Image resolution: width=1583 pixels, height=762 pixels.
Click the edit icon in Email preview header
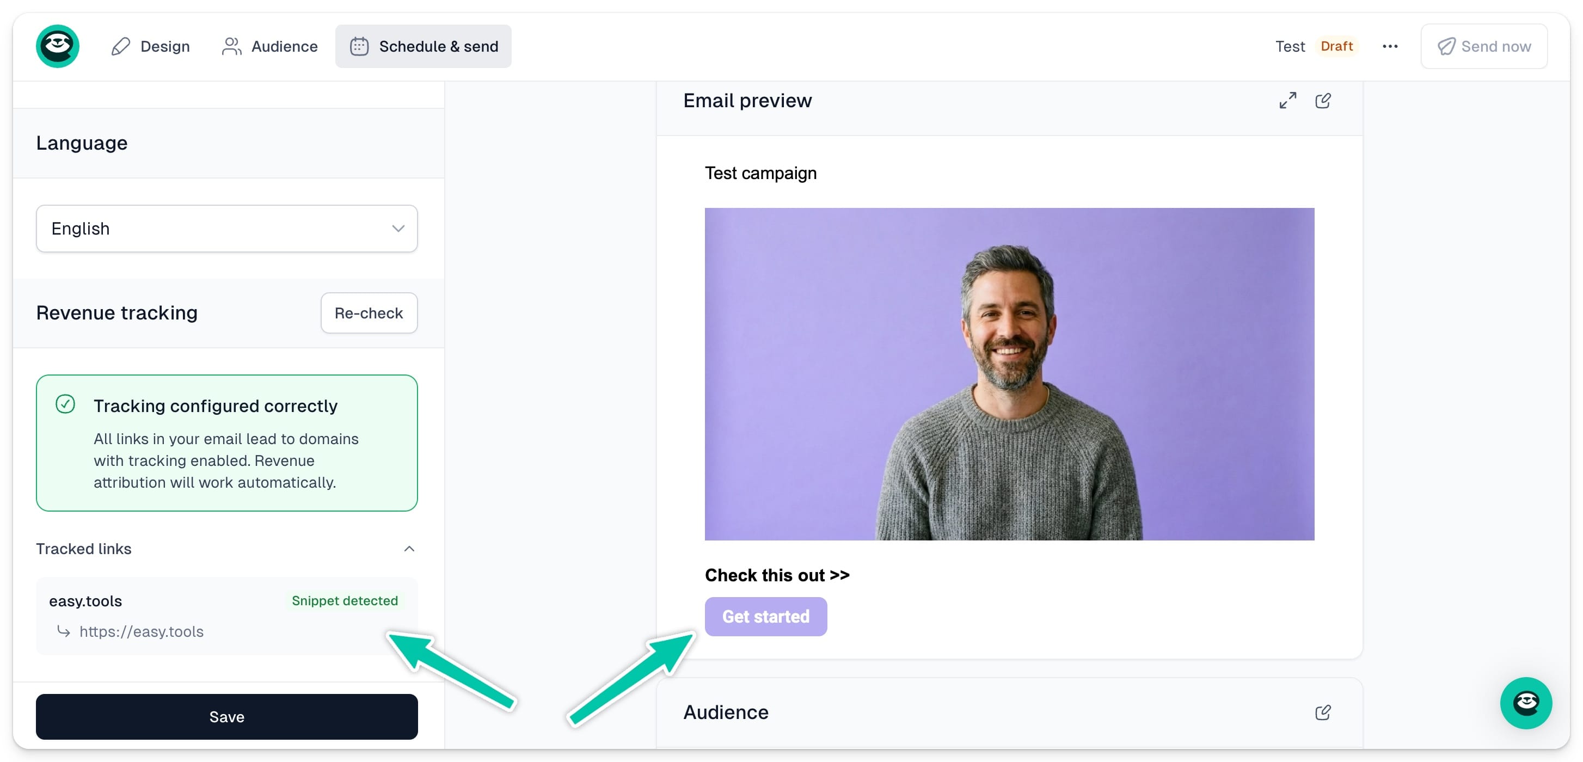coord(1322,100)
